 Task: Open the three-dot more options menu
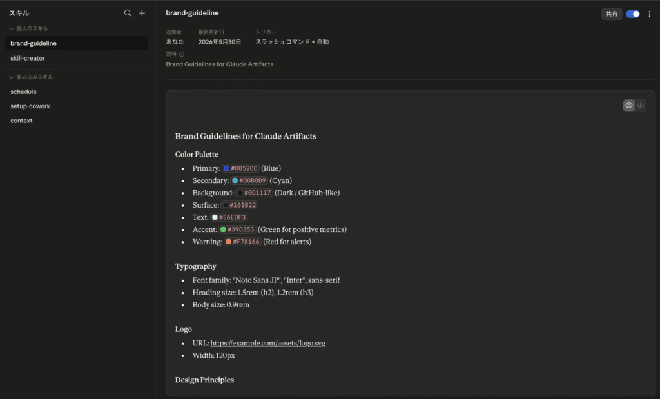(650, 14)
